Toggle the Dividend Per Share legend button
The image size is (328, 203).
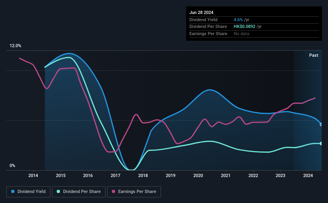pyautogui.click(x=79, y=192)
